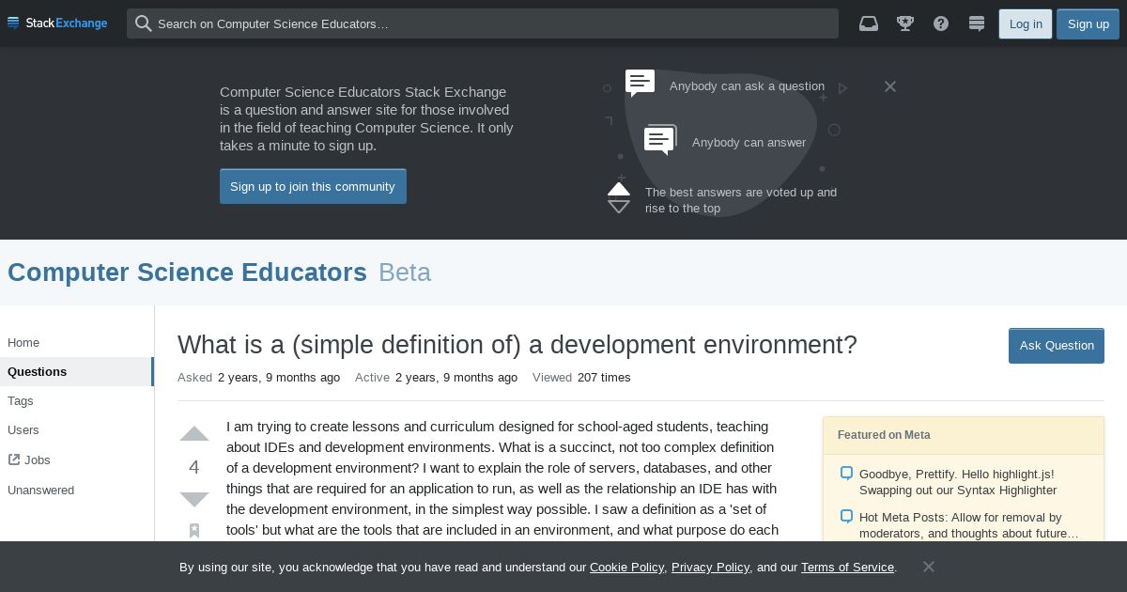Open the inbox icon in top bar

click(869, 23)
